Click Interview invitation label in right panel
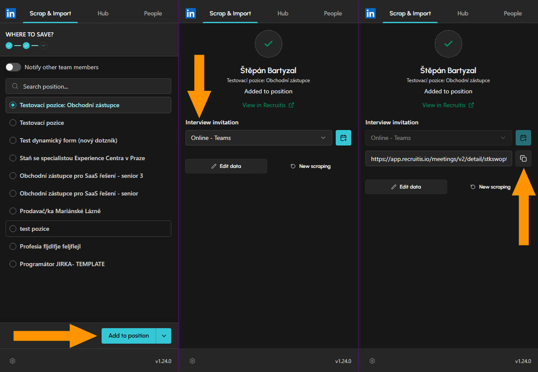 coord(392,122)
